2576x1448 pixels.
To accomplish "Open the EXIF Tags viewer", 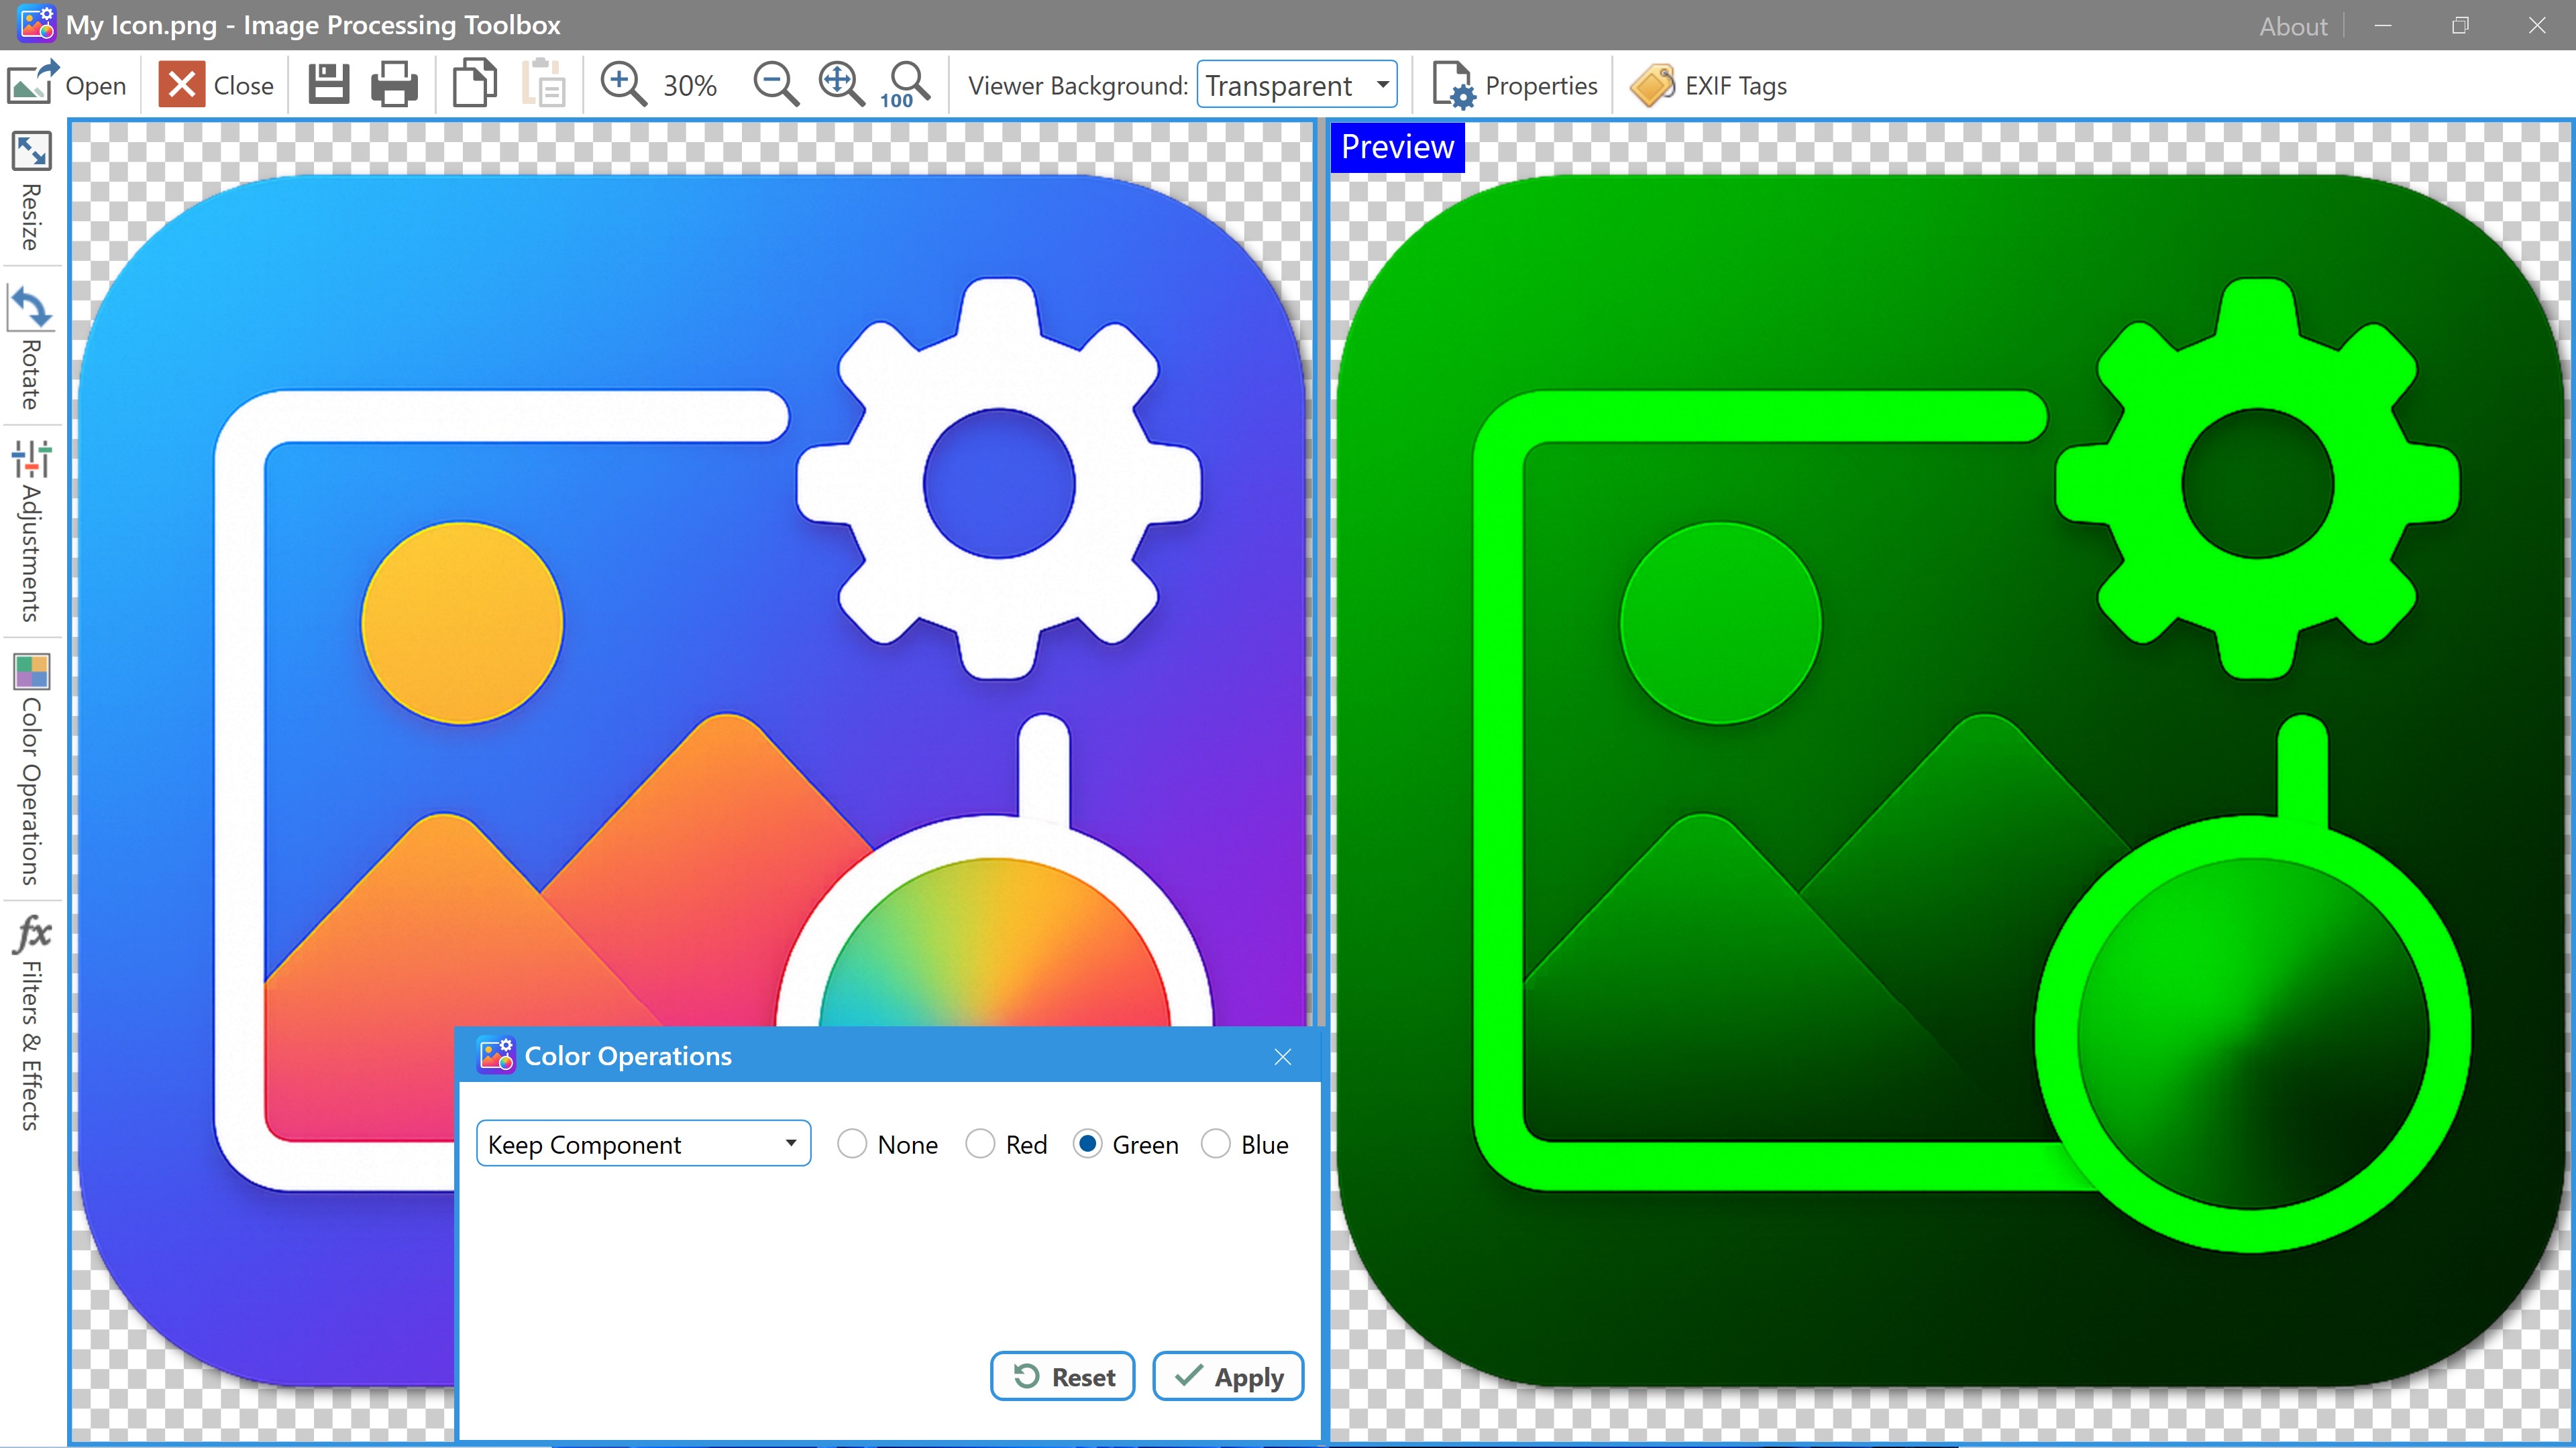I will 1709,86.
